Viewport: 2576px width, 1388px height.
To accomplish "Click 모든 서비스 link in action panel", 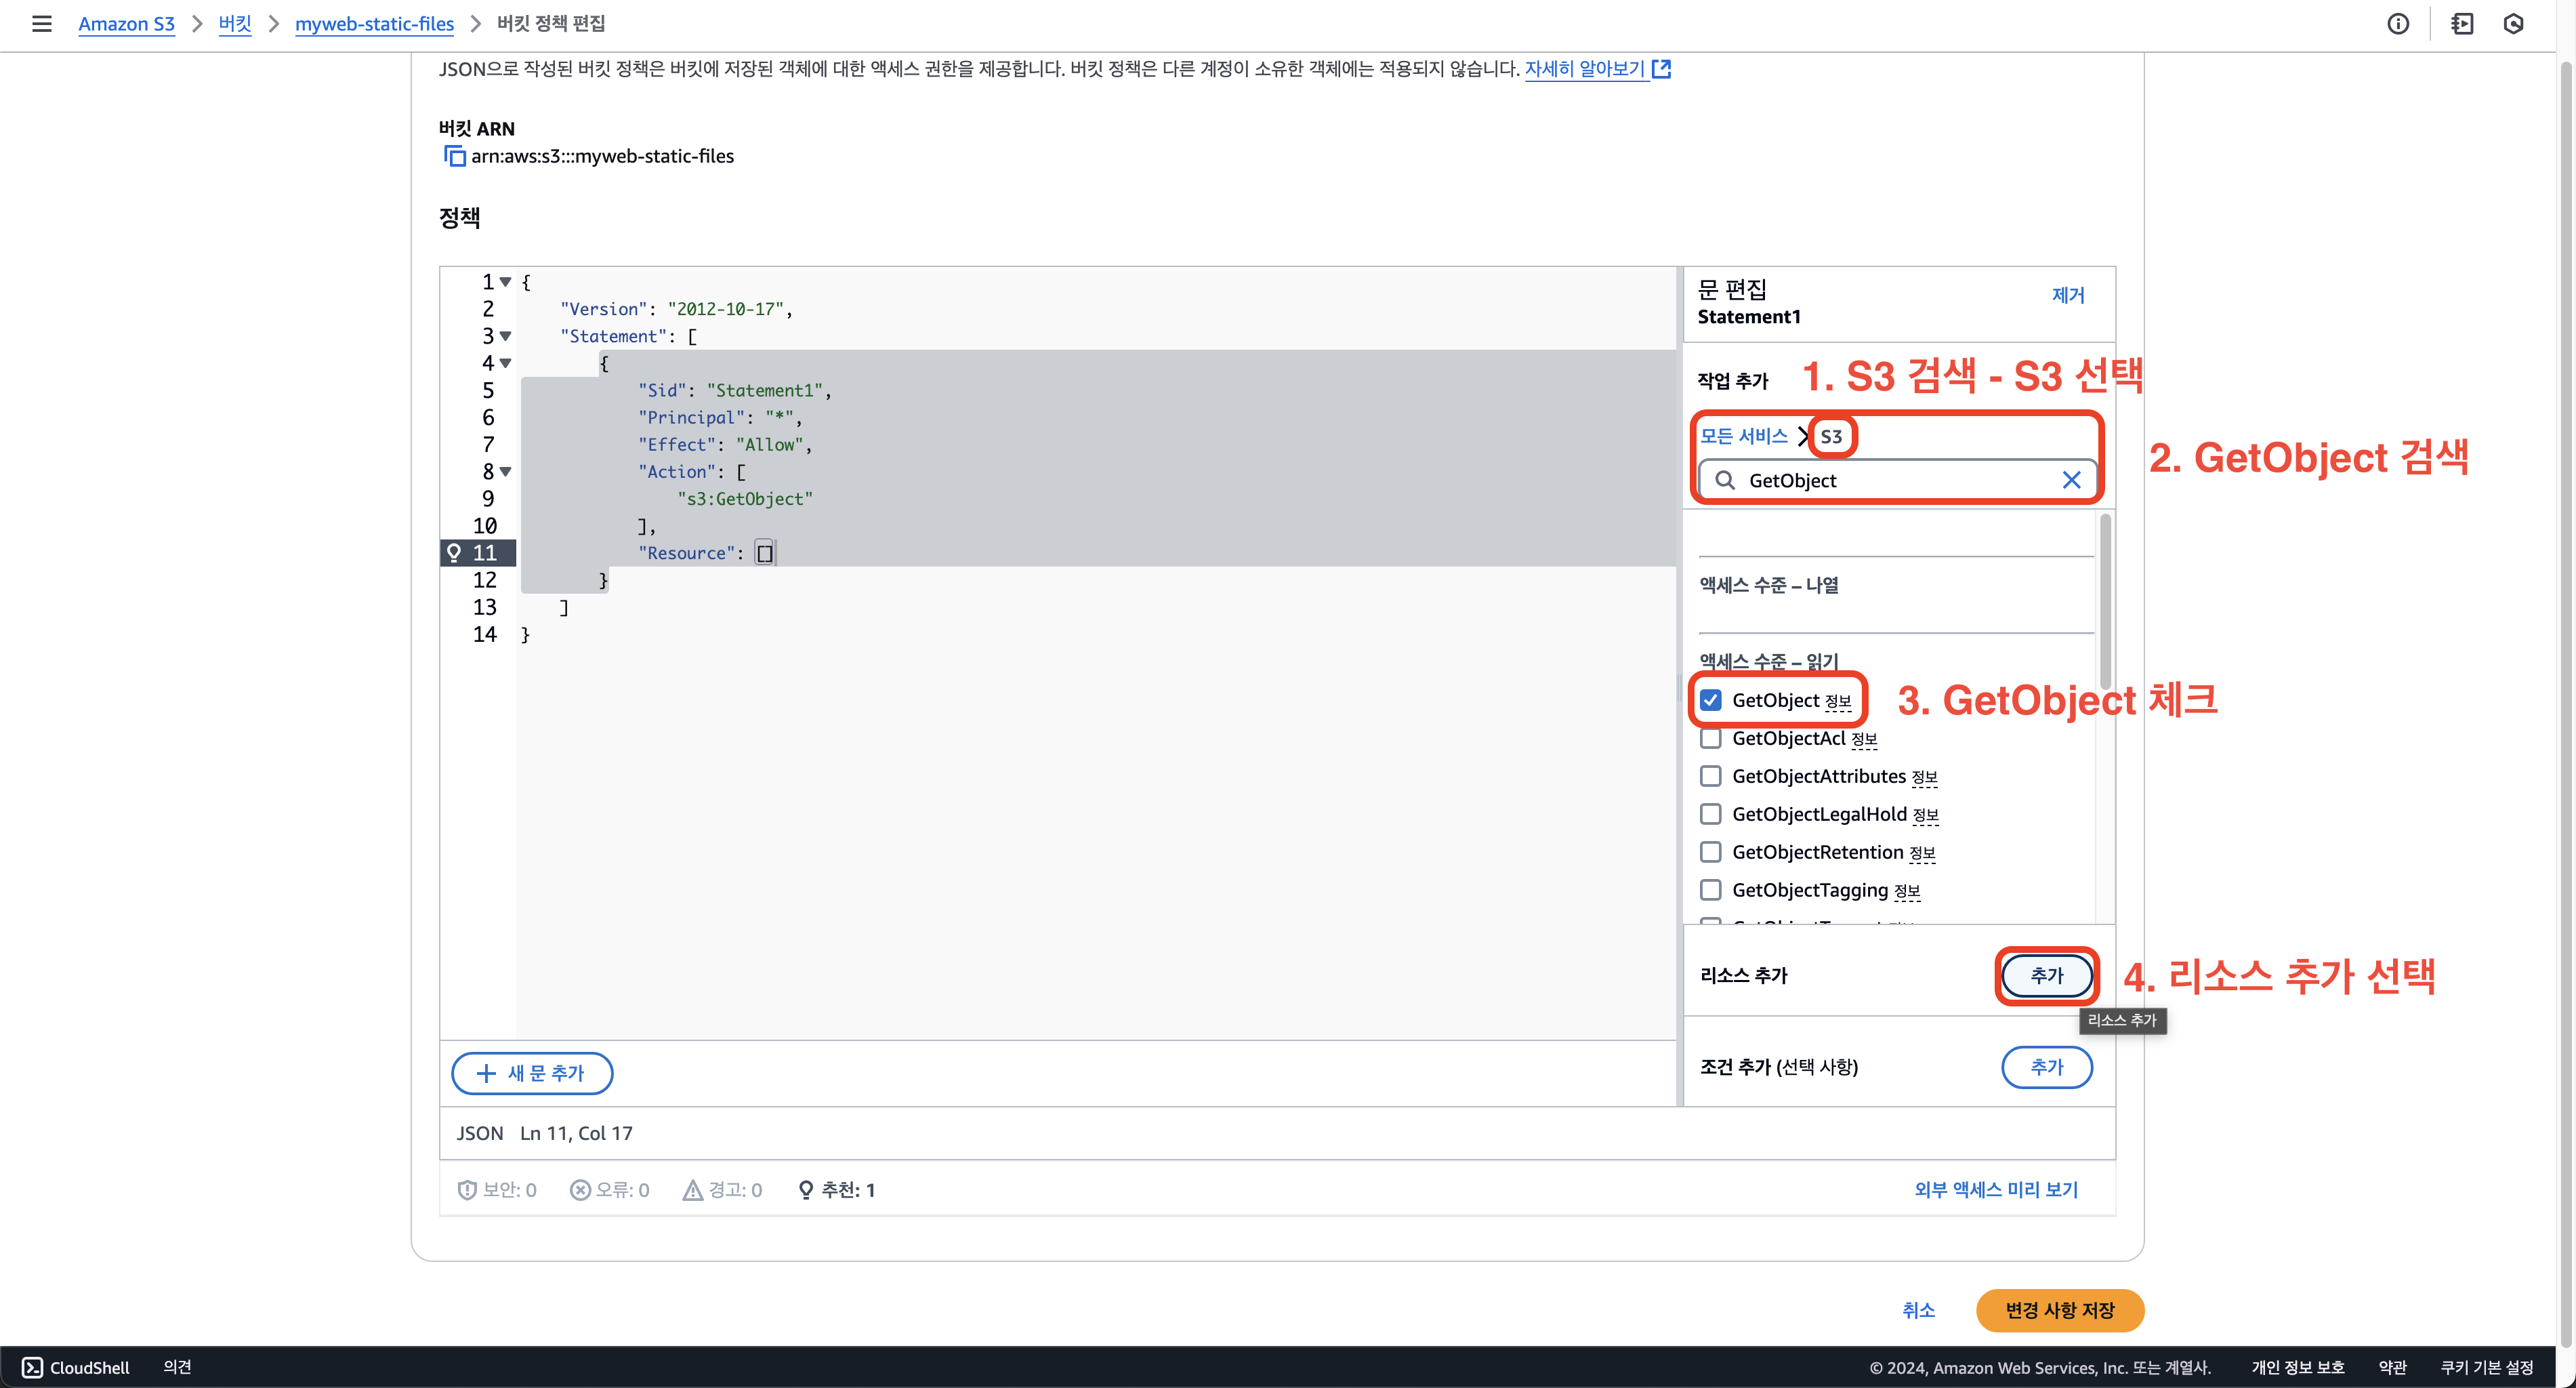I will 1744,436.
